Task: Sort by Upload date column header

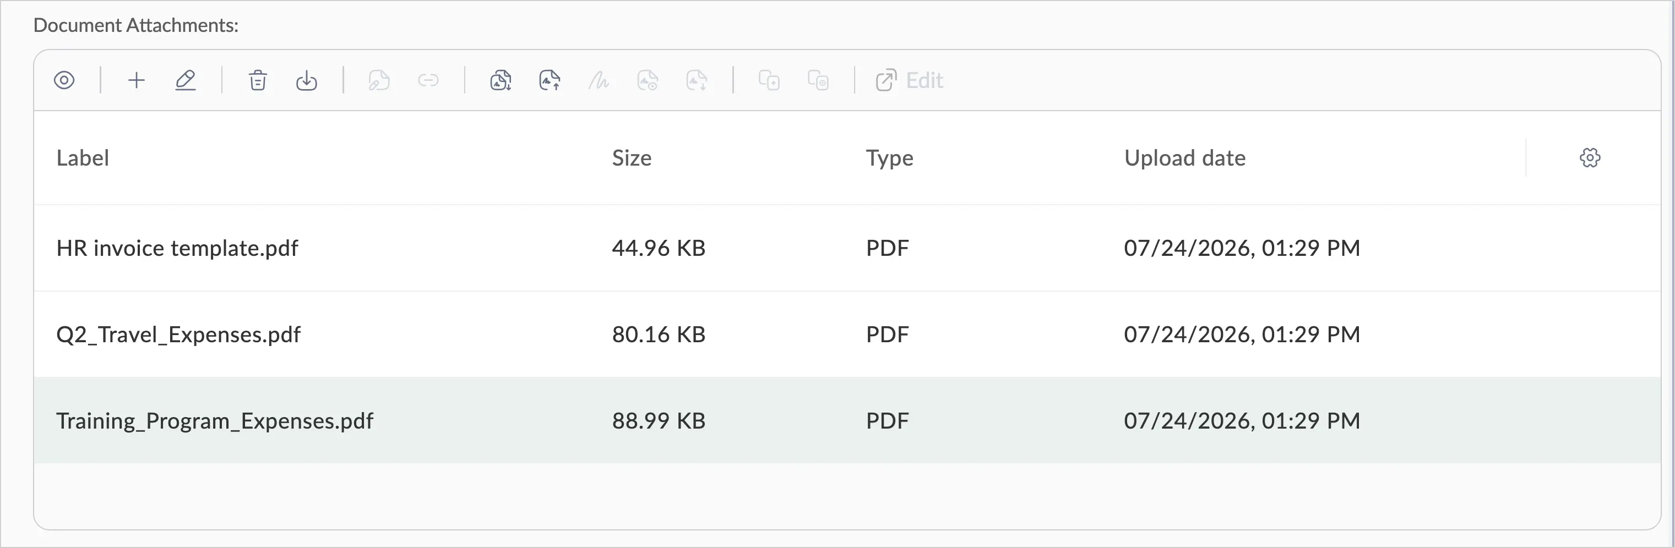Action: click(1185, 158)
